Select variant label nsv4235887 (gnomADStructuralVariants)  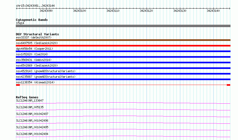tap(46, 77)
